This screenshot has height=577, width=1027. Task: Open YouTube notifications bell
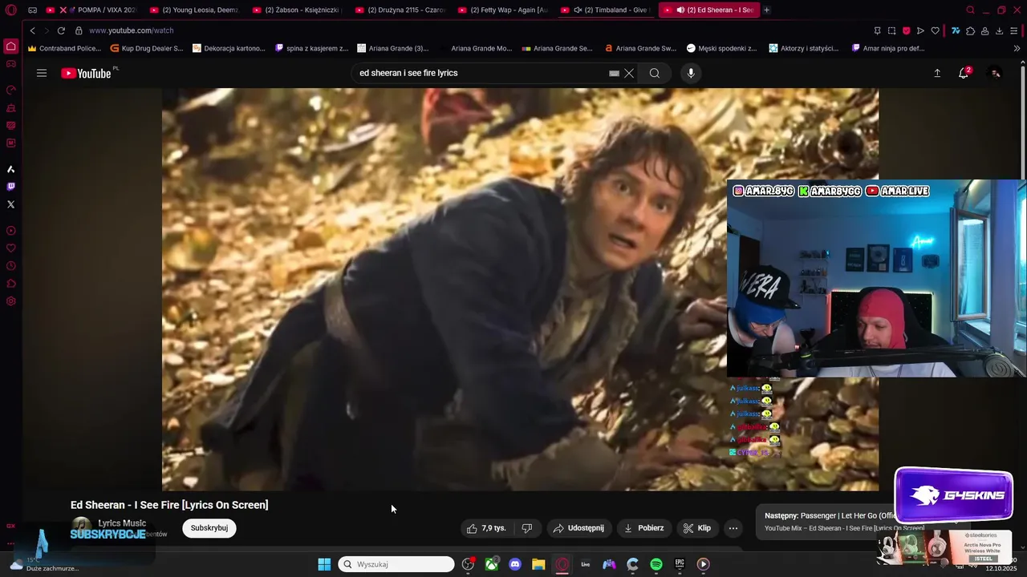(x=964, y=73)
